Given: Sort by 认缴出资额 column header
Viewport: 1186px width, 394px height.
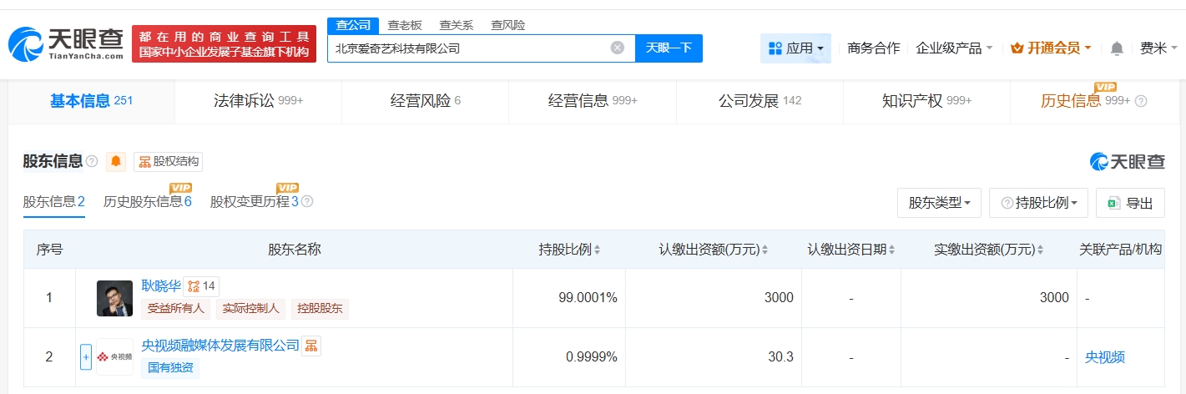Looking at the screenshot, I should click(x=714, y=250).
